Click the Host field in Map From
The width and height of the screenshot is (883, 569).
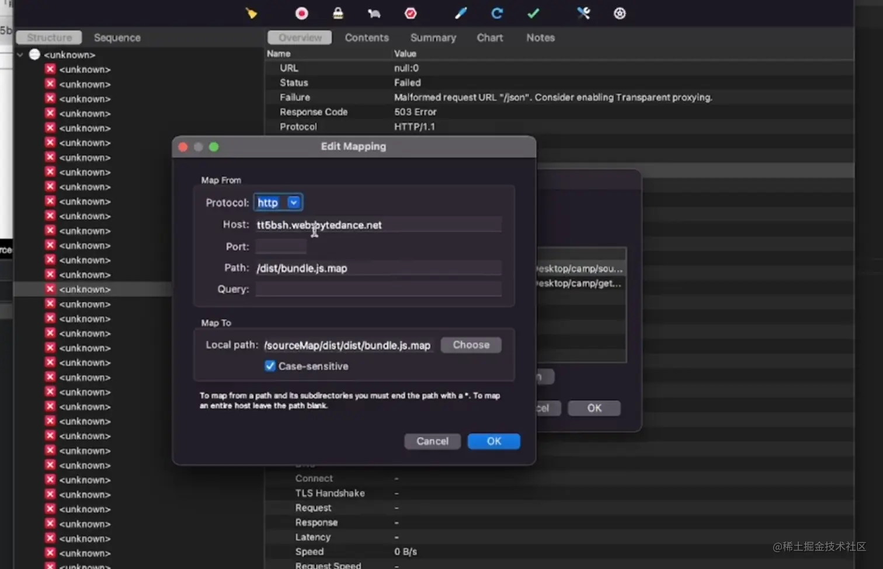point(378,225)
